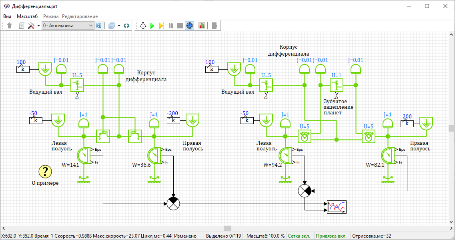This screenshot has width=455, height=240.
Task: Open the stopwatch timer settings icon
Action: pyautogui.click(x=143, y=26)
